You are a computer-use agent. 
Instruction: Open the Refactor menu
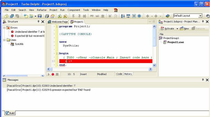[x=42, y=10]
